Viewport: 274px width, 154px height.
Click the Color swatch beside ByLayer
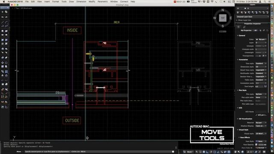click(x=257, y=39)
